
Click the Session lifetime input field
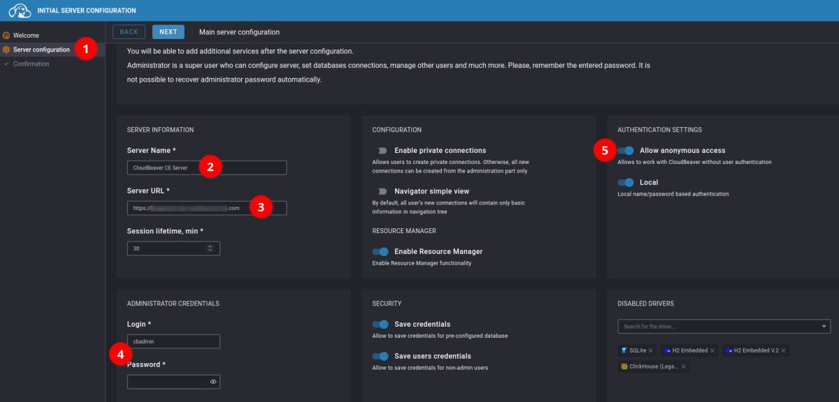[x=173, y=248]
